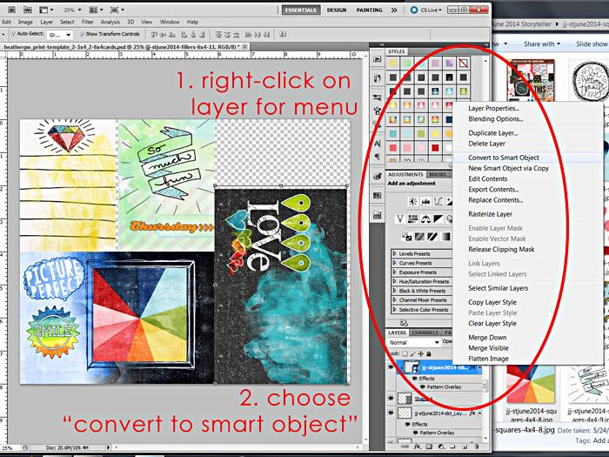609x457 pixels.
Task: Switch to the DESIGN workspace
Action: pyautogui.click(x=337, y=10)
